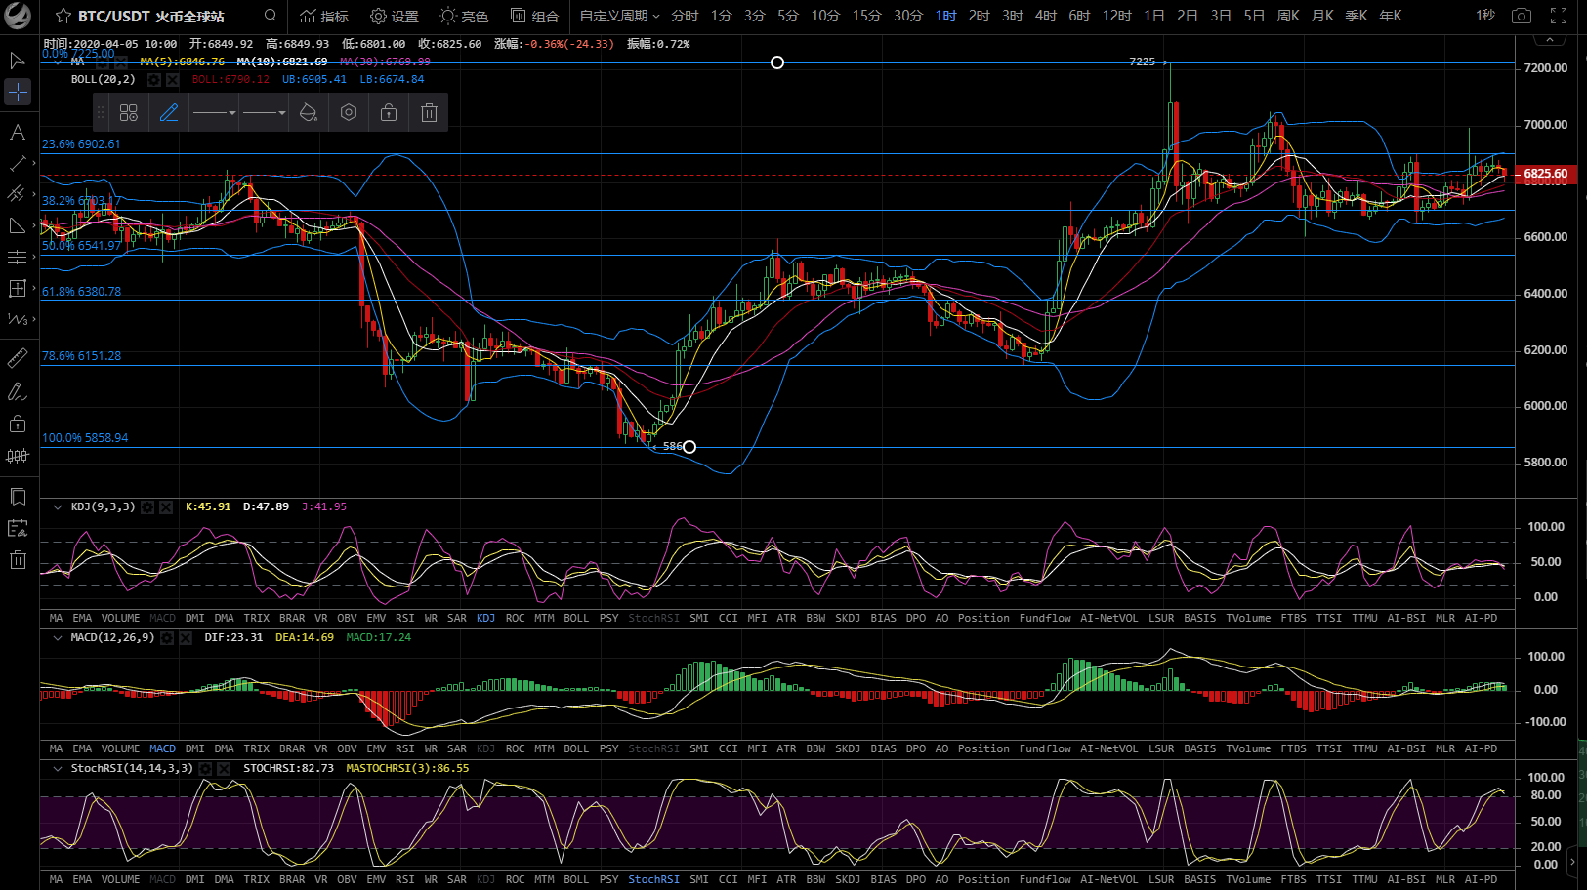The width and height of the screenshot is (1587, 890).
Task: Click the search magnifier icon
Action: (271, 16)
